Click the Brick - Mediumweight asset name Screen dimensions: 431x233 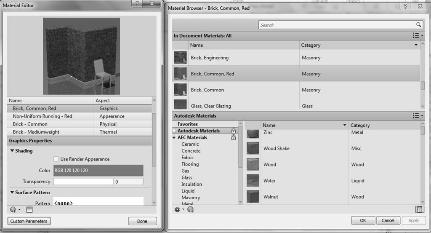tap(36, 132)
